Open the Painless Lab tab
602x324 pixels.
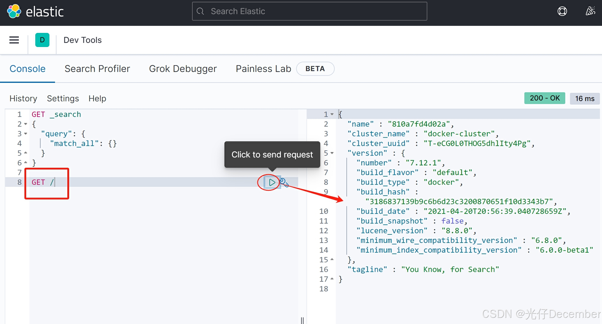coord(263,69)
